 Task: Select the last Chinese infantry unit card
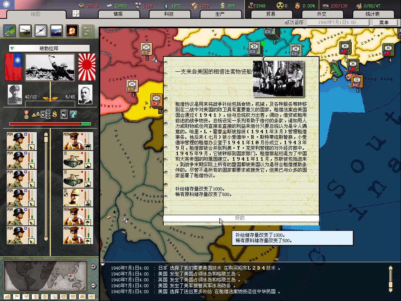pos(22,235)
